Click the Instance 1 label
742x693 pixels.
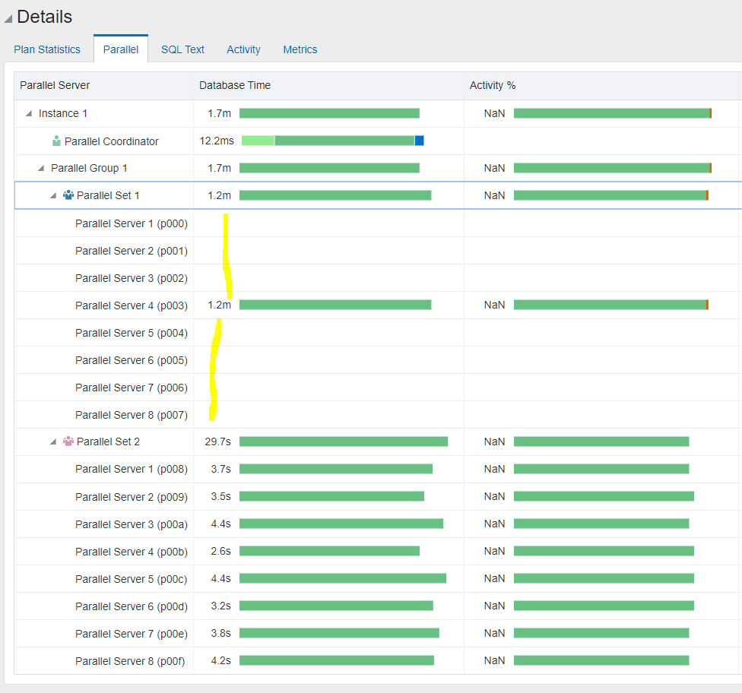(x=63, y=113)
